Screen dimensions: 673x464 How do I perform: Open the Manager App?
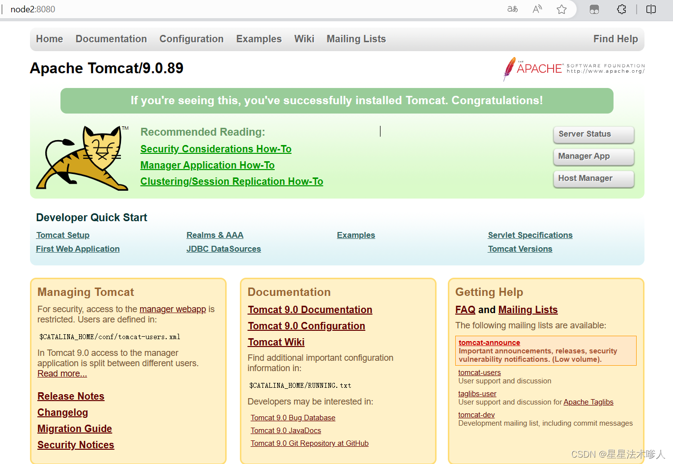tap(593, 156)
